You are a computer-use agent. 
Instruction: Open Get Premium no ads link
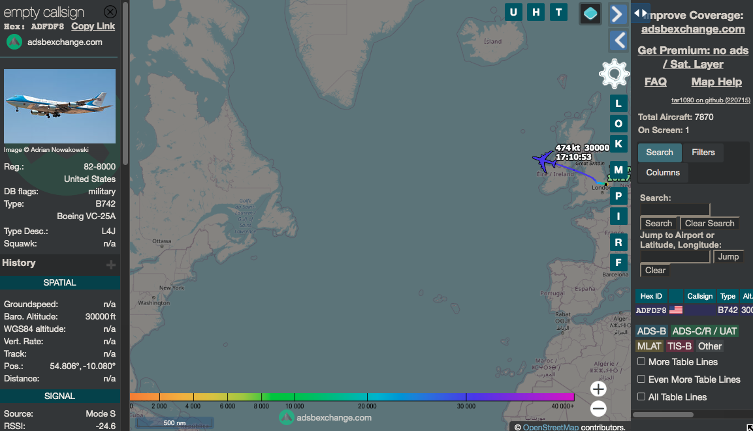(693, 57)
